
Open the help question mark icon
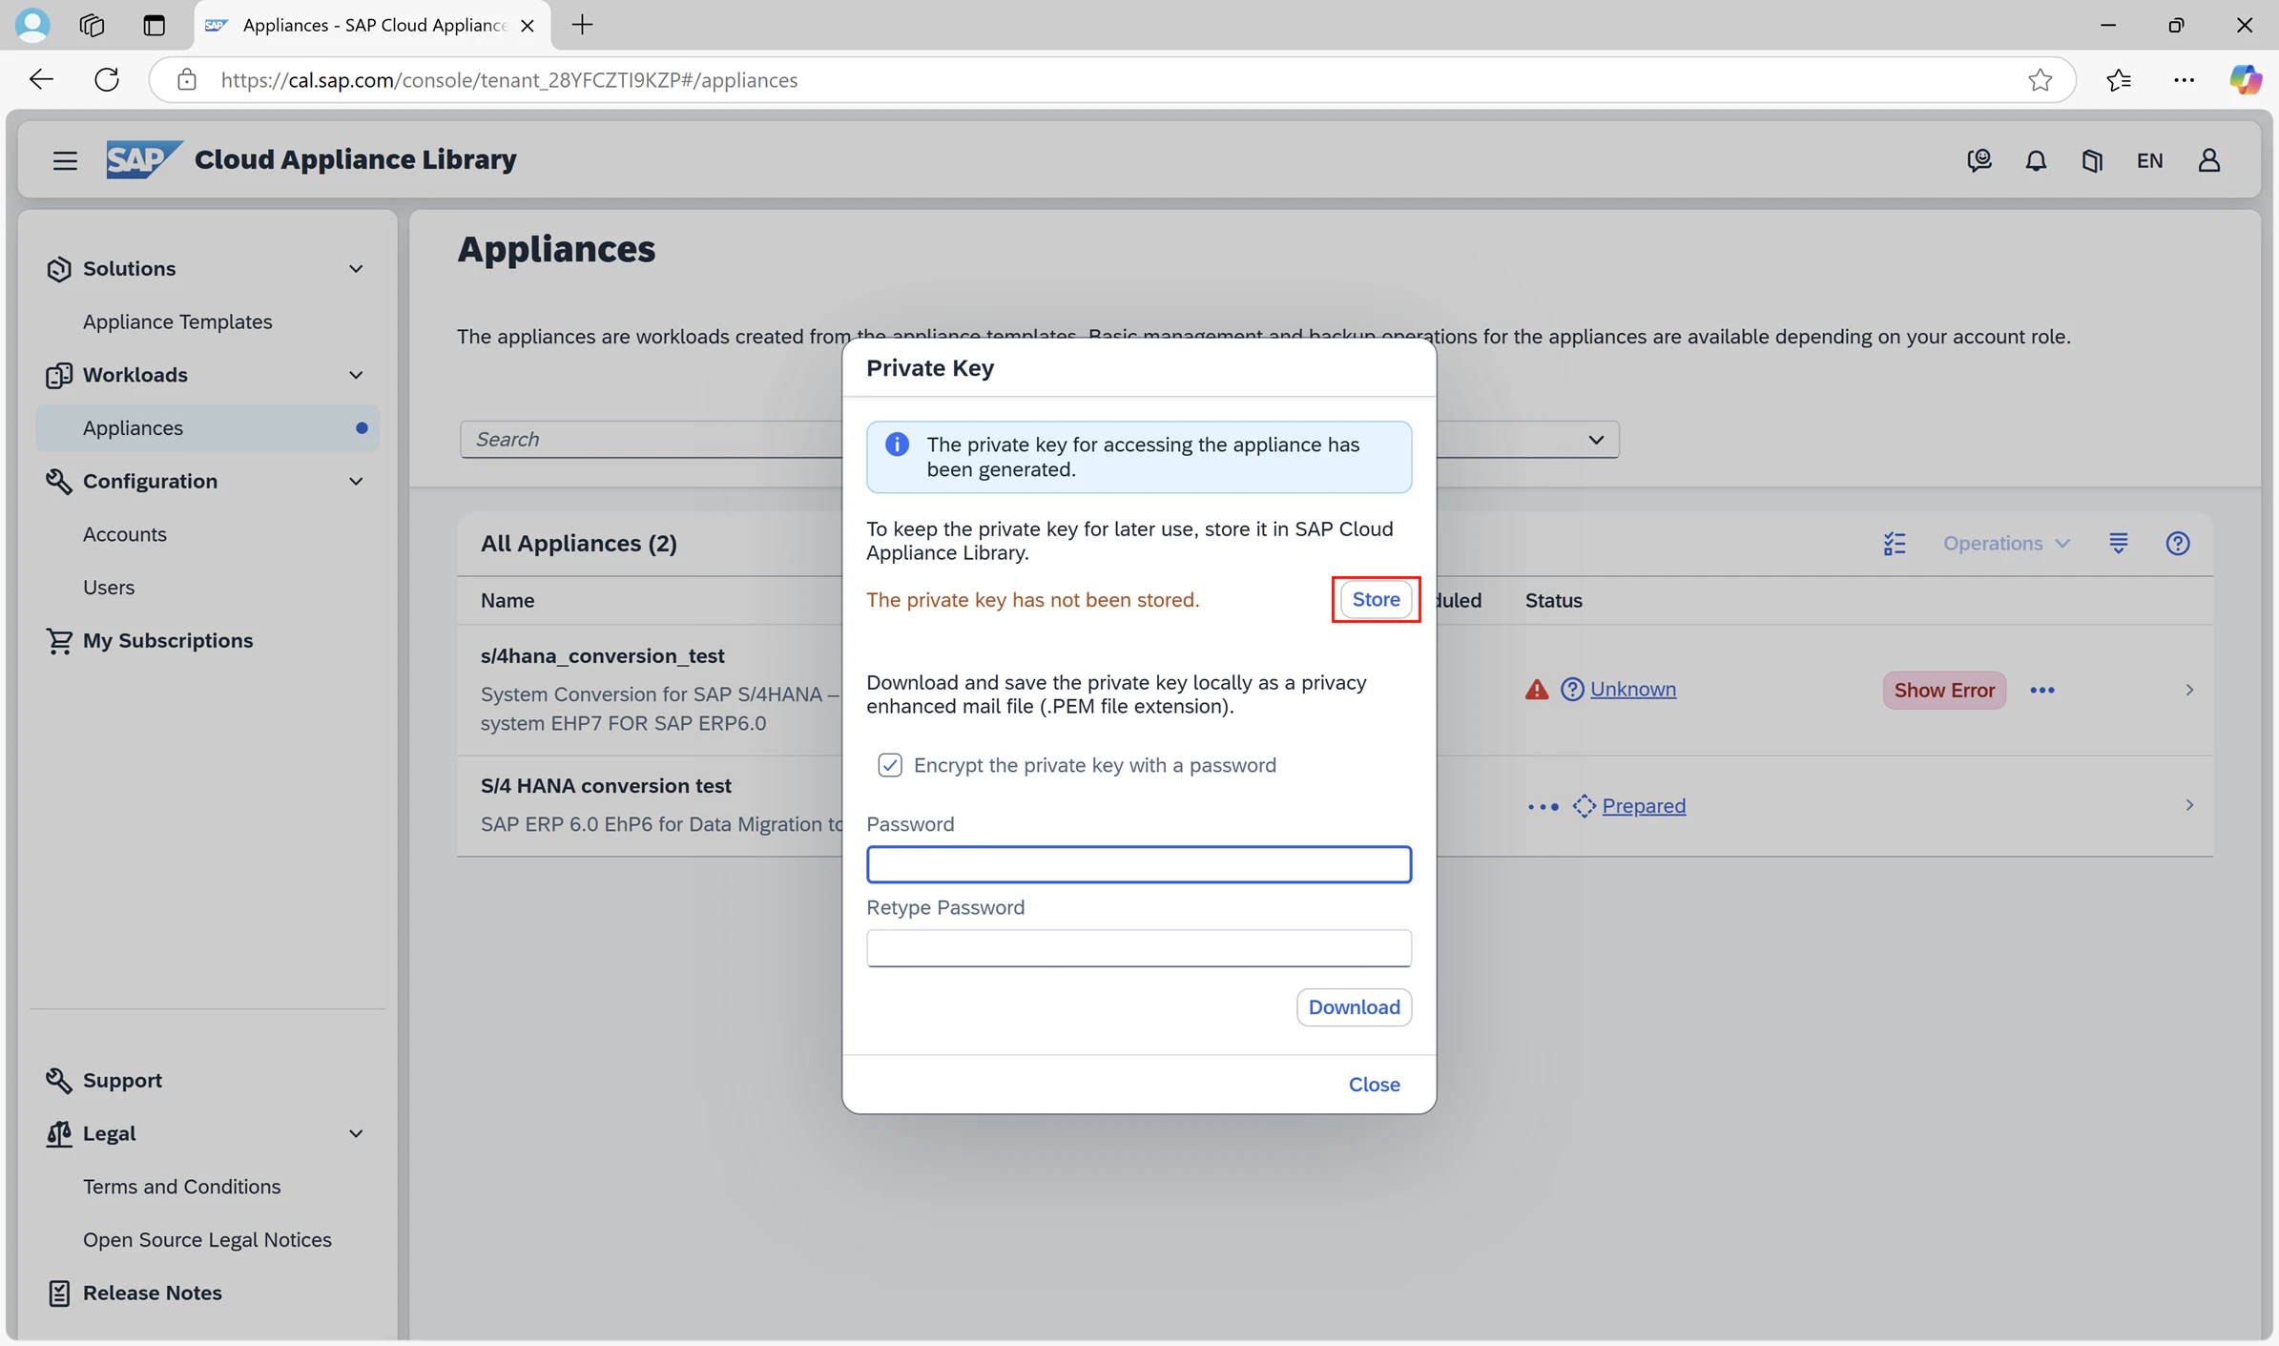(x=2178, y=544)
